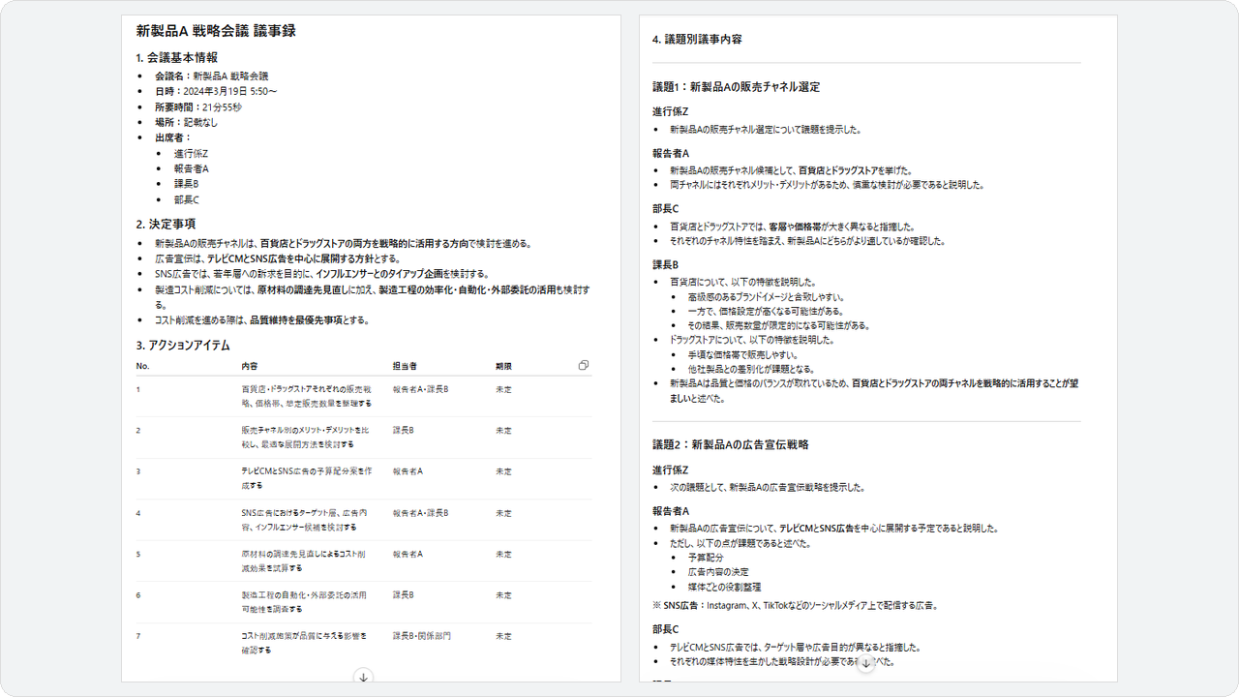Click the decision bullet about 品質維持を最優先事項

click(x=262, y=320)
